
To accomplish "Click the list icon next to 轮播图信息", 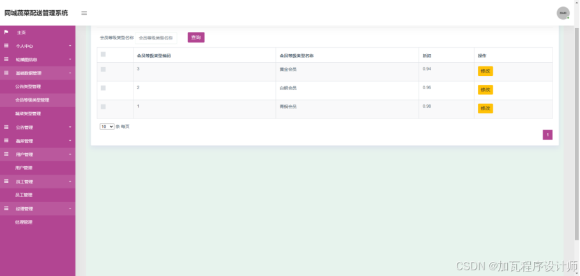I will [6, 59].
